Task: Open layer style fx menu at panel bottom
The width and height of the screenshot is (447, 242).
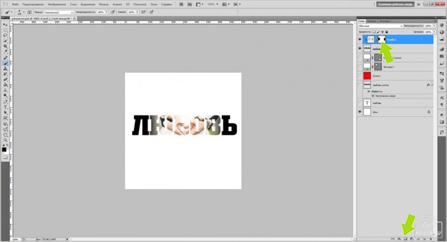Action: pyautogui.click(x=399, y=239)
